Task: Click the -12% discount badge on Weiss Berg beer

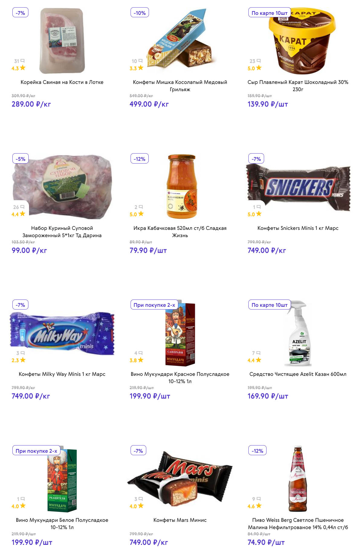Action: point(257,451)
